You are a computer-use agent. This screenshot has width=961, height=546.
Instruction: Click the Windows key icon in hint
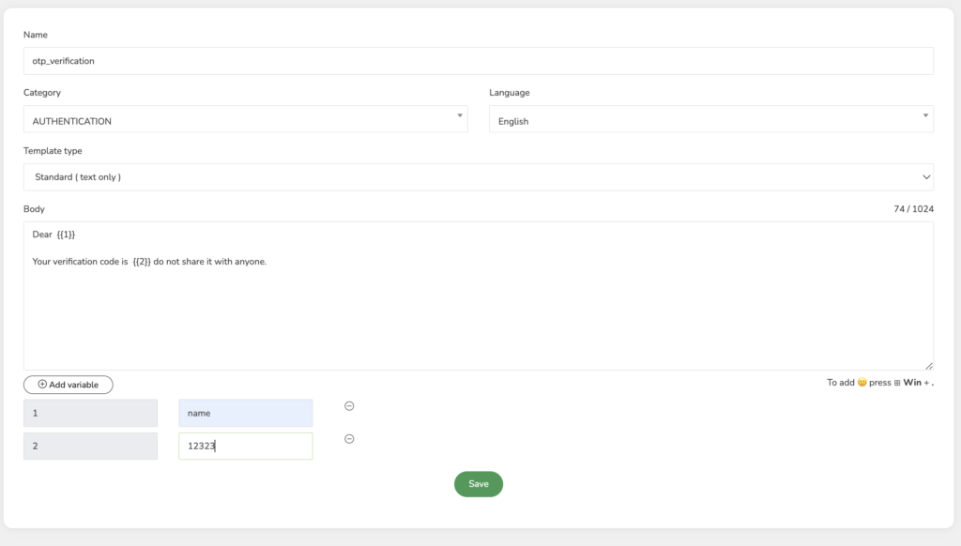point(897,383)
